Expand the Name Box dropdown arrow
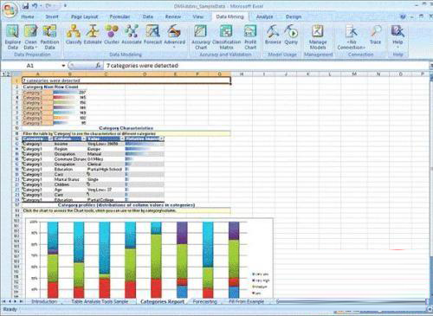 click(x=63, y=66)
